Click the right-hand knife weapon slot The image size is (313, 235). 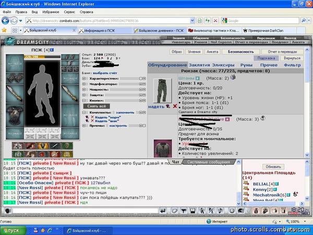coord(70,93)
